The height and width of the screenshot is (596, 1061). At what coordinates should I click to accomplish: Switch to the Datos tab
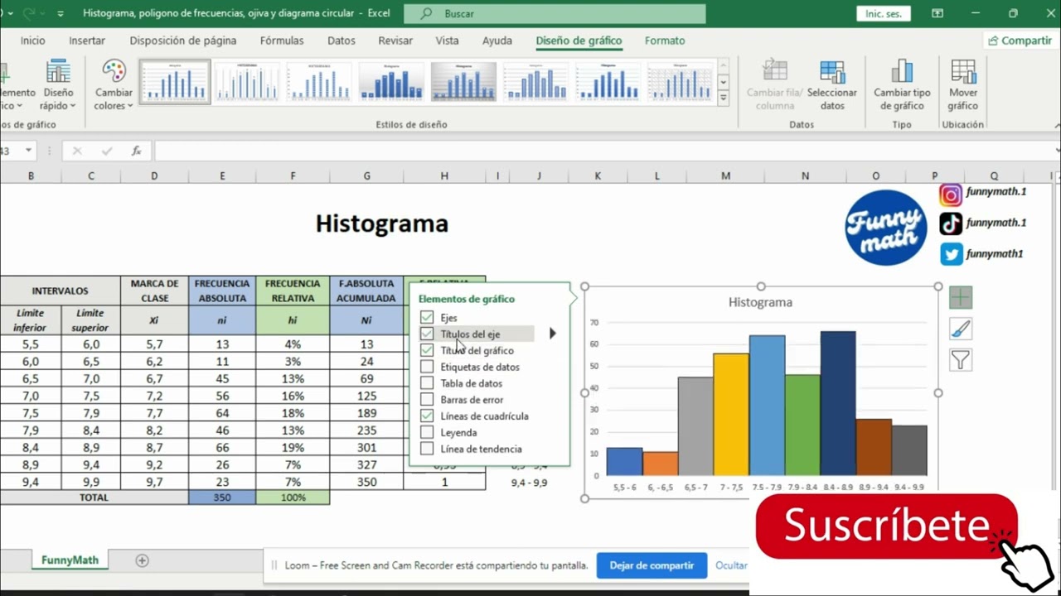coord(342,41)
